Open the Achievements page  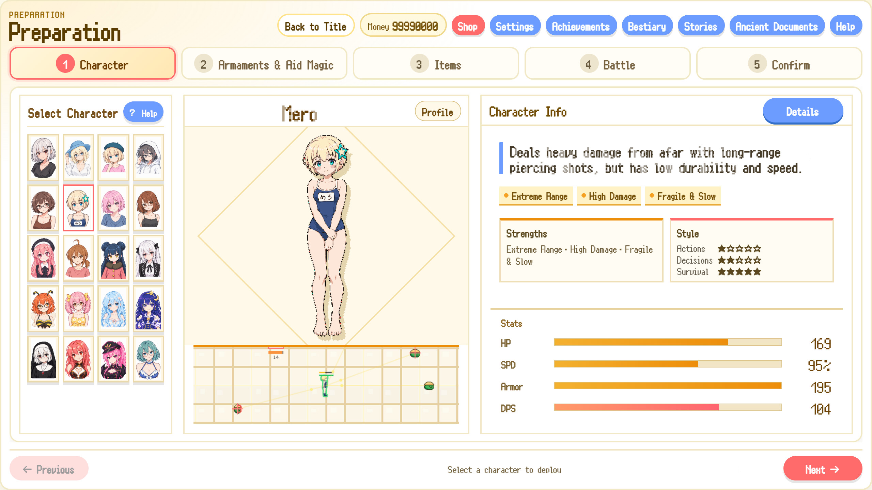point(581,26)
